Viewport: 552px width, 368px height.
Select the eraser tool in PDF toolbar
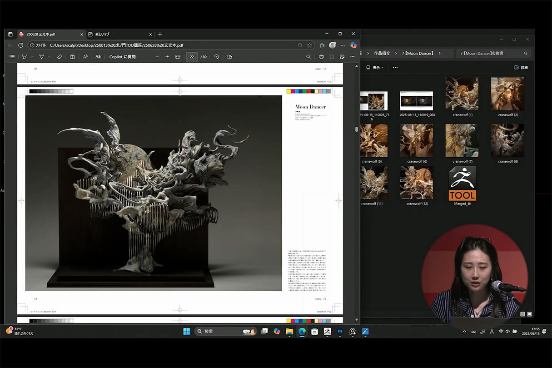coord(59,57)
